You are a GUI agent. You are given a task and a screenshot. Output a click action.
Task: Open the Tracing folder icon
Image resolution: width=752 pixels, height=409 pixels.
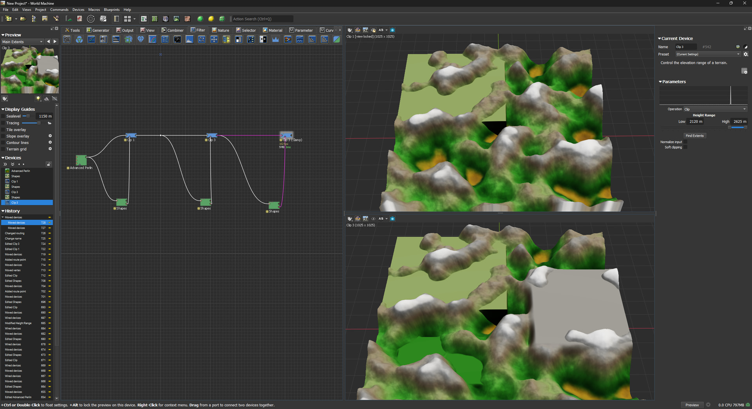(x=50, y=123)
